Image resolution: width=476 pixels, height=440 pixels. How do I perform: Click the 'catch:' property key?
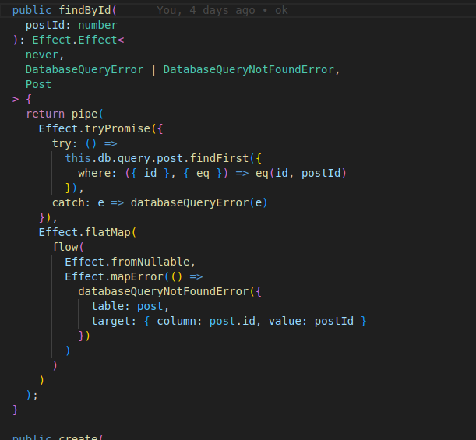click(71, 202)
